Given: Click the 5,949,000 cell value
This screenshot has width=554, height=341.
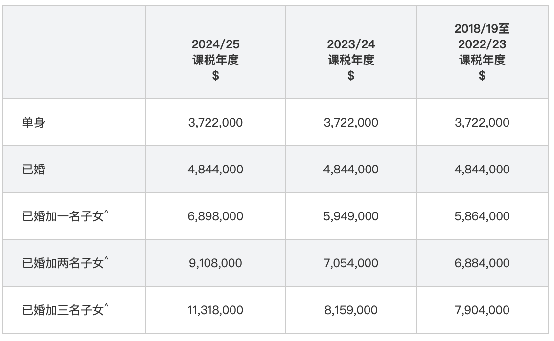Looking at the screenshot, I should (351, 216).
